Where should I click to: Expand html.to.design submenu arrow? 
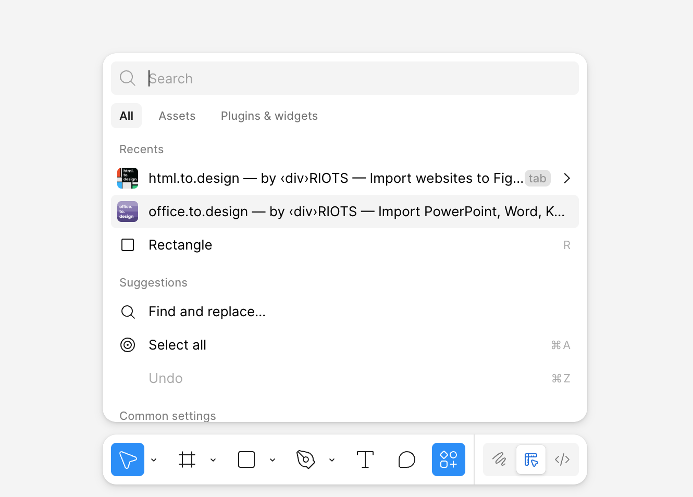point(567,178)
